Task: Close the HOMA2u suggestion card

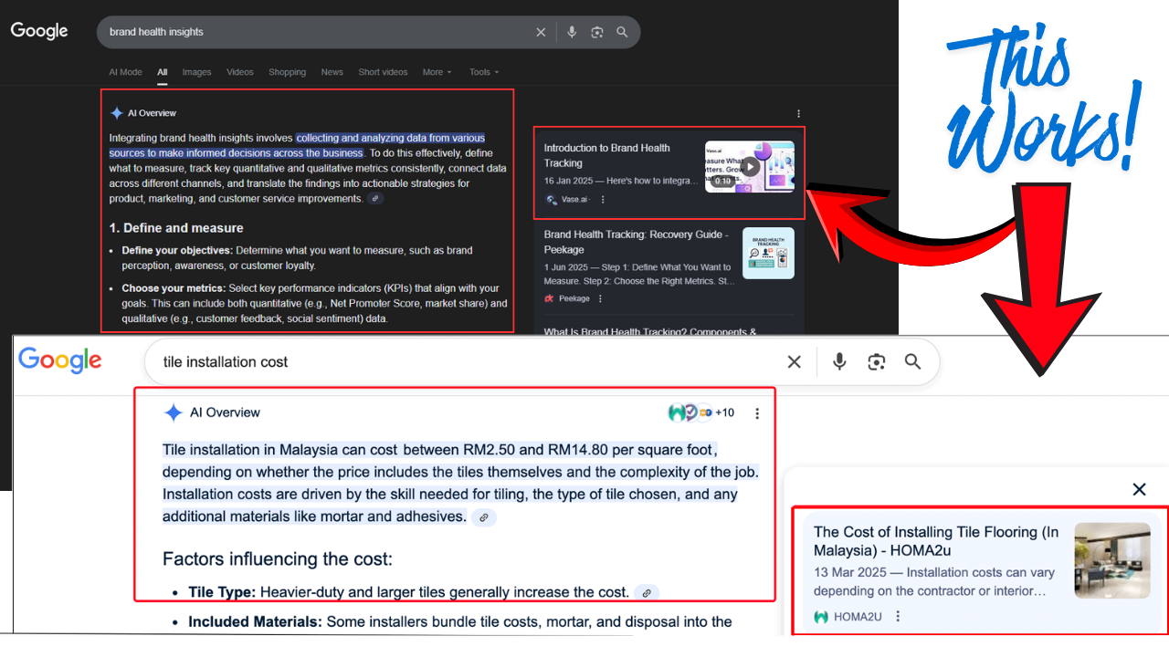Action: (x=1139, y=489)
